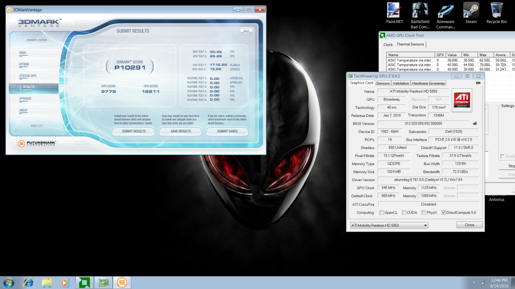Click the Futuremark logo in 3DMark Vantage
Screen dimensions: 515x289
pos(37,143)
